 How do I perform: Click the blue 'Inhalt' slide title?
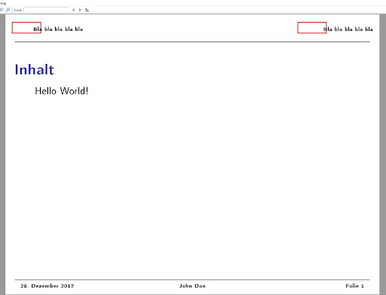(35, 69)
